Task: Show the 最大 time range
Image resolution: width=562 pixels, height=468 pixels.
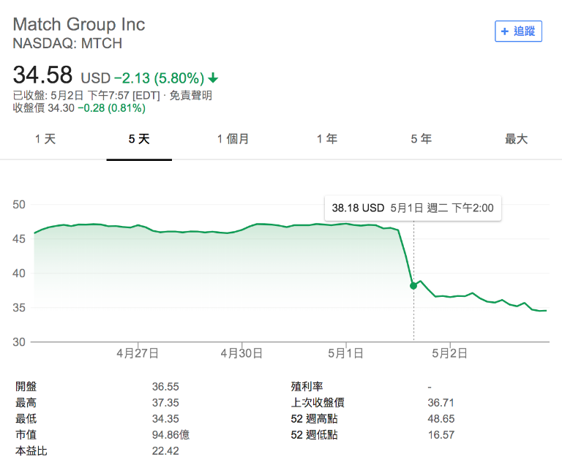Action: point(516,139)
